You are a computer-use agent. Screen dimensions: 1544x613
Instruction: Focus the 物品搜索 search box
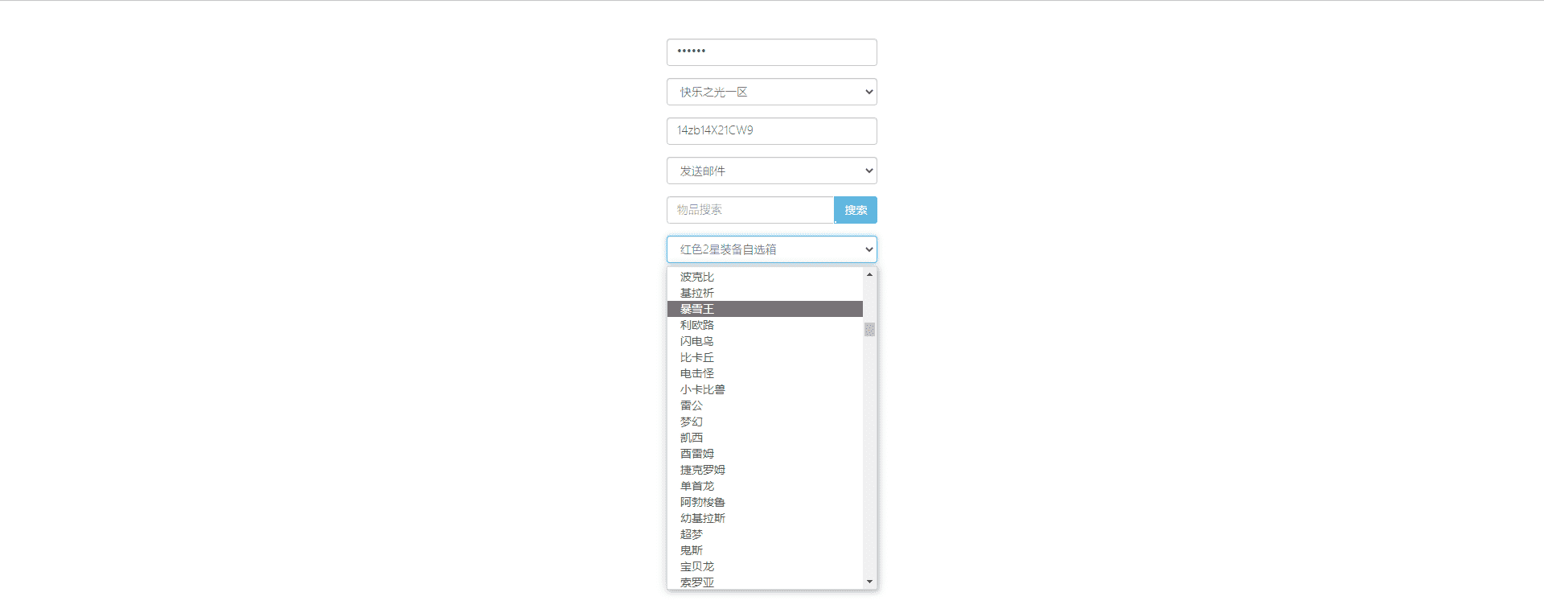click(750, 210)
